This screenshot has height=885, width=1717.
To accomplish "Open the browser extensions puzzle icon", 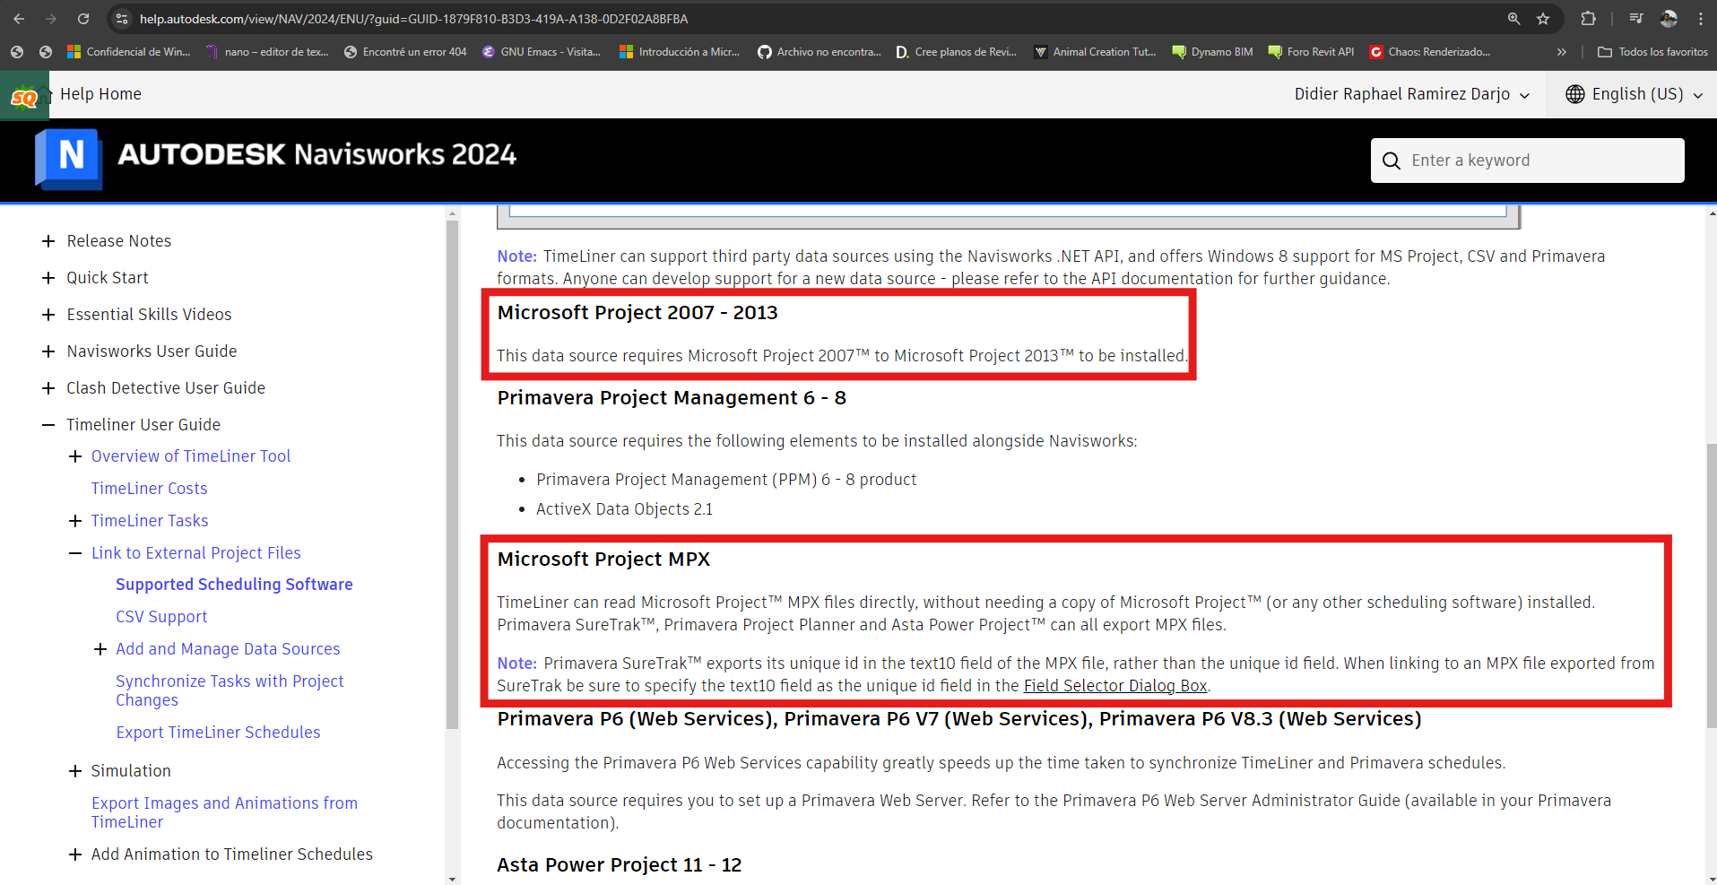I will click(x=1588, y=18).
